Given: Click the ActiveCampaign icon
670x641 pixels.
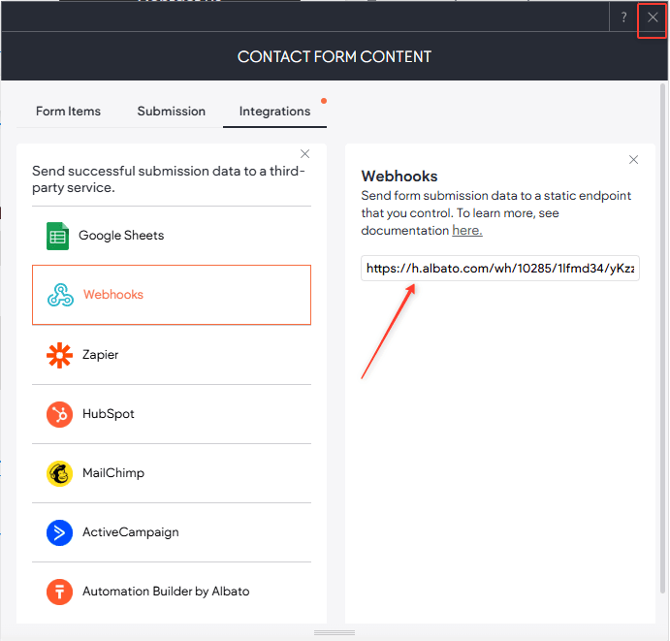Looking at the screenshot, I should [x=59, y=532].
